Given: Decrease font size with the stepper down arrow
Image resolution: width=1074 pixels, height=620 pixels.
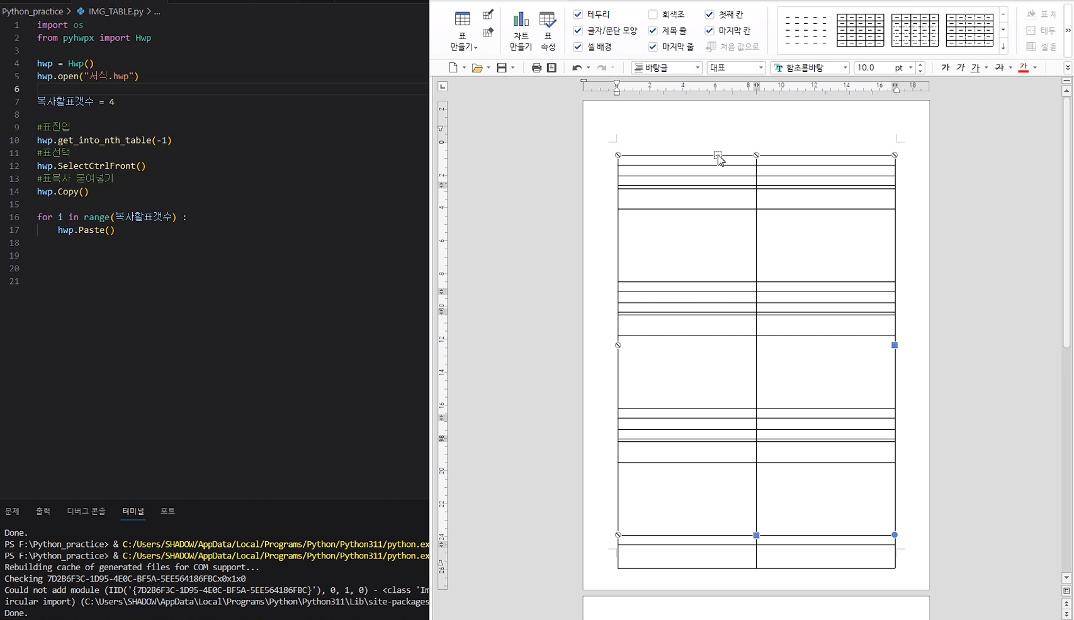Looking at the screenshot, I should pyautogui.click(x=920, y=70).
